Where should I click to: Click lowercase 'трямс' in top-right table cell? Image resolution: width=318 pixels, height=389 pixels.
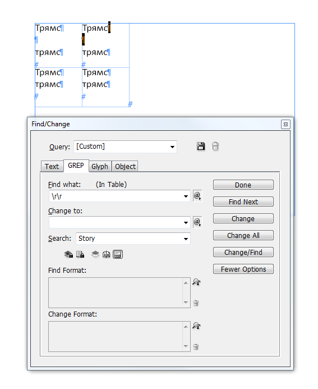(95, 52)
